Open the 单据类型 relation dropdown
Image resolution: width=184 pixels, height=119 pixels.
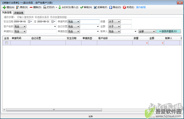tap(74, 31)
